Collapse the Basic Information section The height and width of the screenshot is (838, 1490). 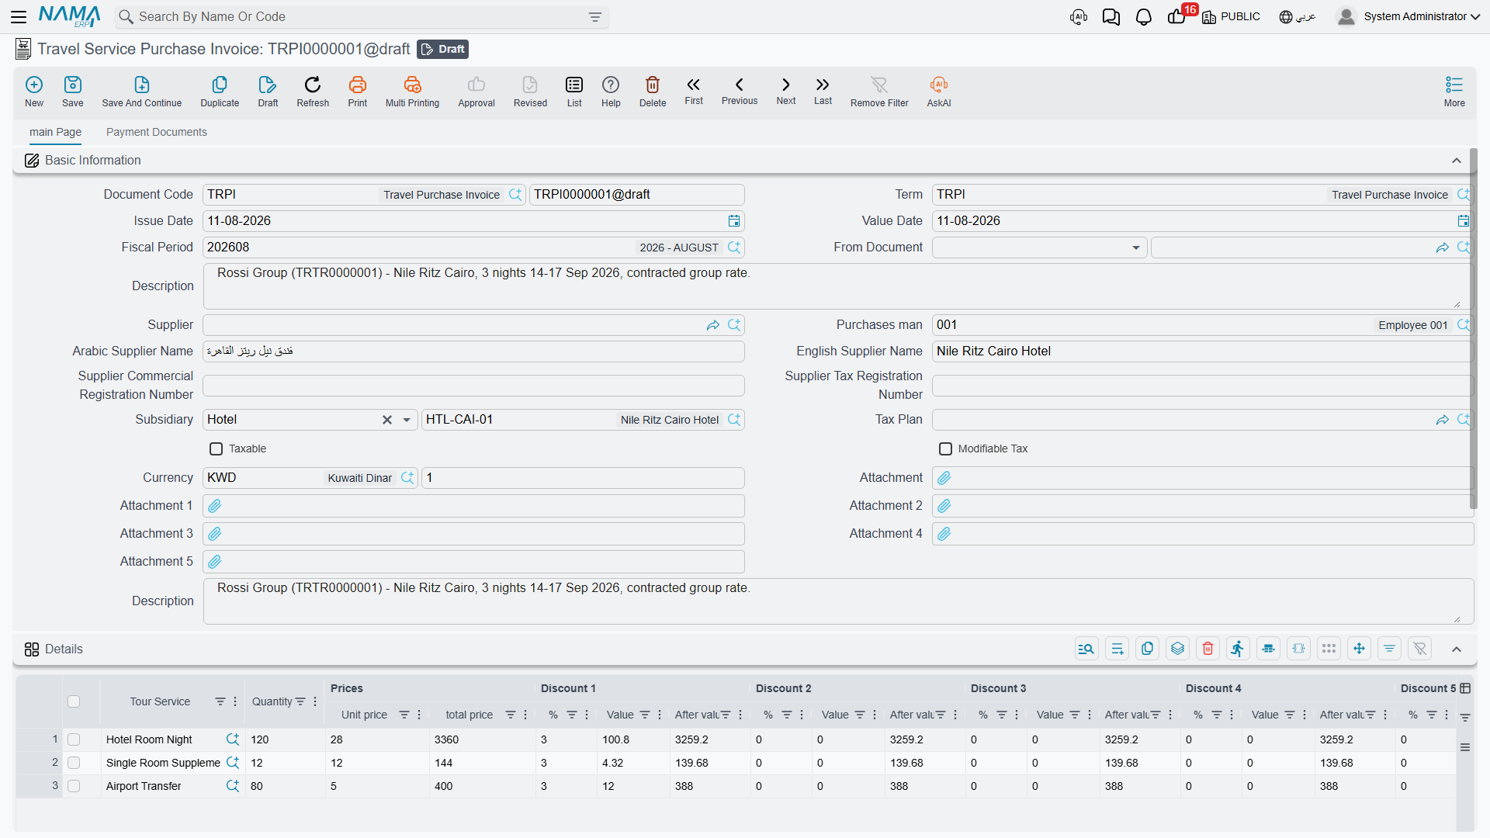(1457, 161)
